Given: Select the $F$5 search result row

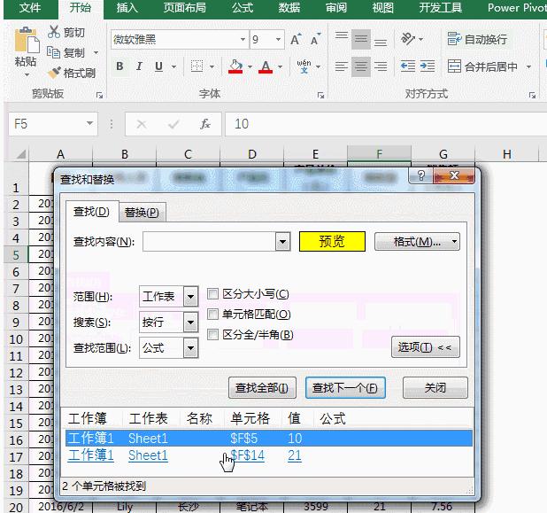Looking at the screenshot, I should click(269, 439).
